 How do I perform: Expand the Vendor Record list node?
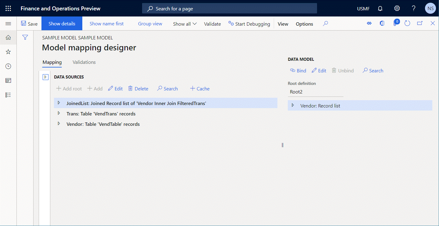tap(293, 105)
